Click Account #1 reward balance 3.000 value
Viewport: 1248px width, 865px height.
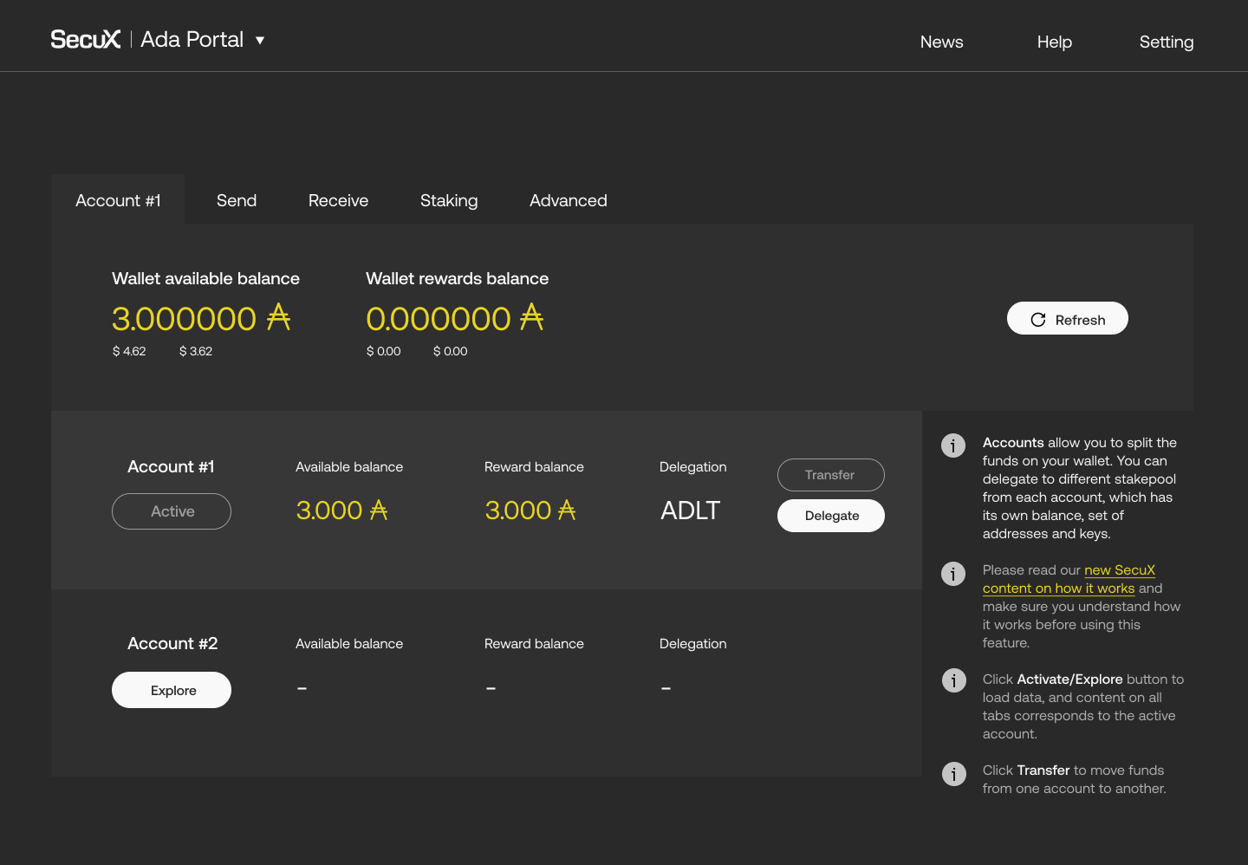[530, 511]
